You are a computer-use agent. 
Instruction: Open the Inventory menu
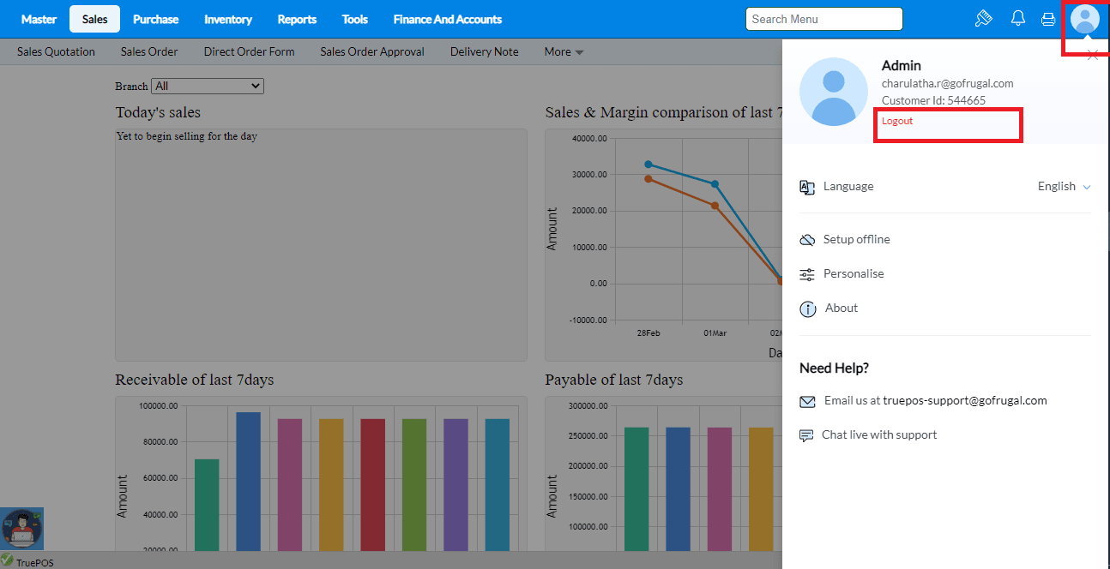(x=228, y=19)
